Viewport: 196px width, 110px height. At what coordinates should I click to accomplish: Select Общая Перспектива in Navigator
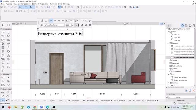pos(179,77)
